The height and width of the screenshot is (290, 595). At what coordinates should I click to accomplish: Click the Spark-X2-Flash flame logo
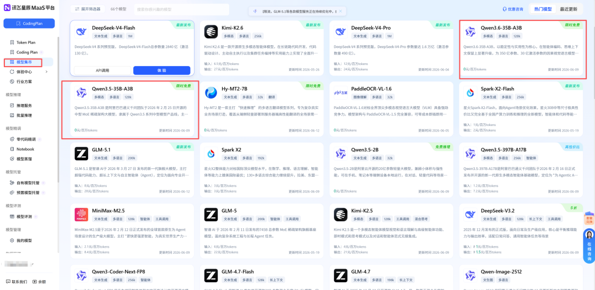pos(470,93)
